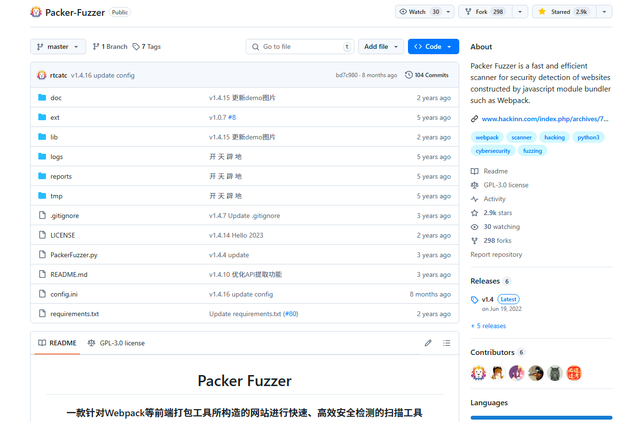The height and width of the screenshot is (422, 623).
Task: Open the www.hackinn.com website link
Action: tap(545, 119)
